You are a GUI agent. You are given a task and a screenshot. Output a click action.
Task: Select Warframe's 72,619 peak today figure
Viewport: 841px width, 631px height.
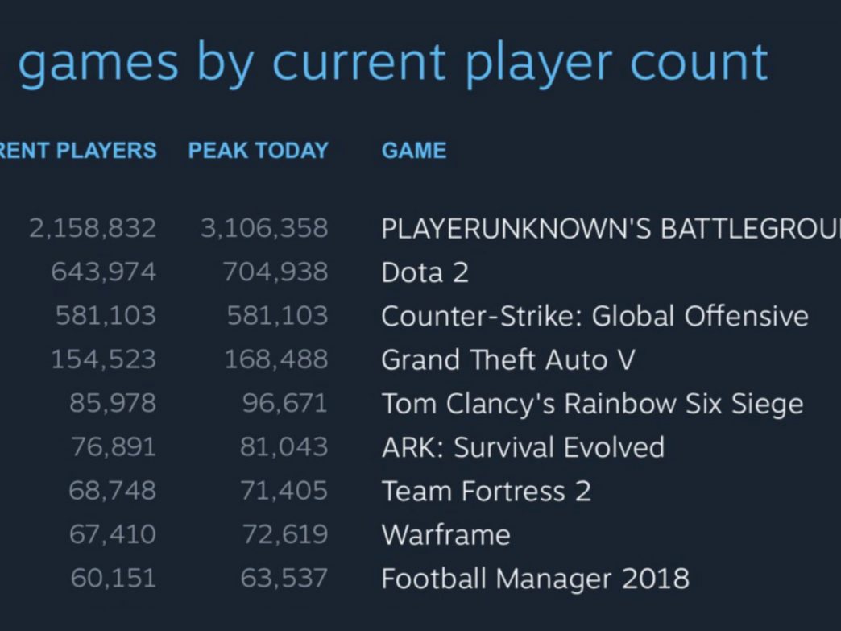click(284, 534)
